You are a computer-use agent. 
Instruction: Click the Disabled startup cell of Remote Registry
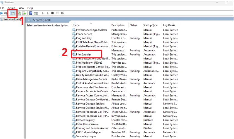[x=148, y=120]
